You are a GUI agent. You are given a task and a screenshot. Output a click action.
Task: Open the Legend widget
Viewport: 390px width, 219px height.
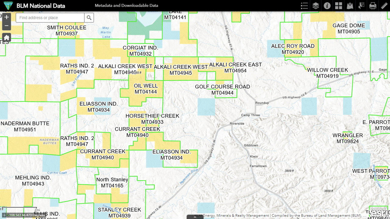(x=304, y=6)
